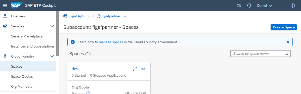Screen dimensions: 301x94
Task: Open the help question mark icon
Action: pyautogui.click(x=292, y=6)
